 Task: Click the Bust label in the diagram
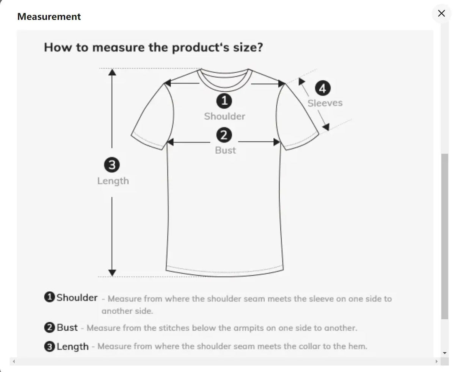pyautogui.click(x=225, y=150)
